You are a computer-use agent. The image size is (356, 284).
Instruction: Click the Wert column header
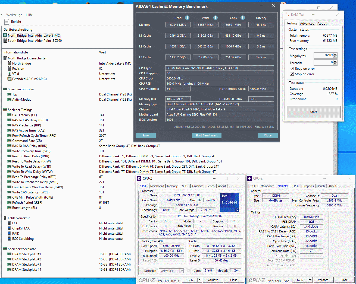pyautogui.click(x=102, y=52)
